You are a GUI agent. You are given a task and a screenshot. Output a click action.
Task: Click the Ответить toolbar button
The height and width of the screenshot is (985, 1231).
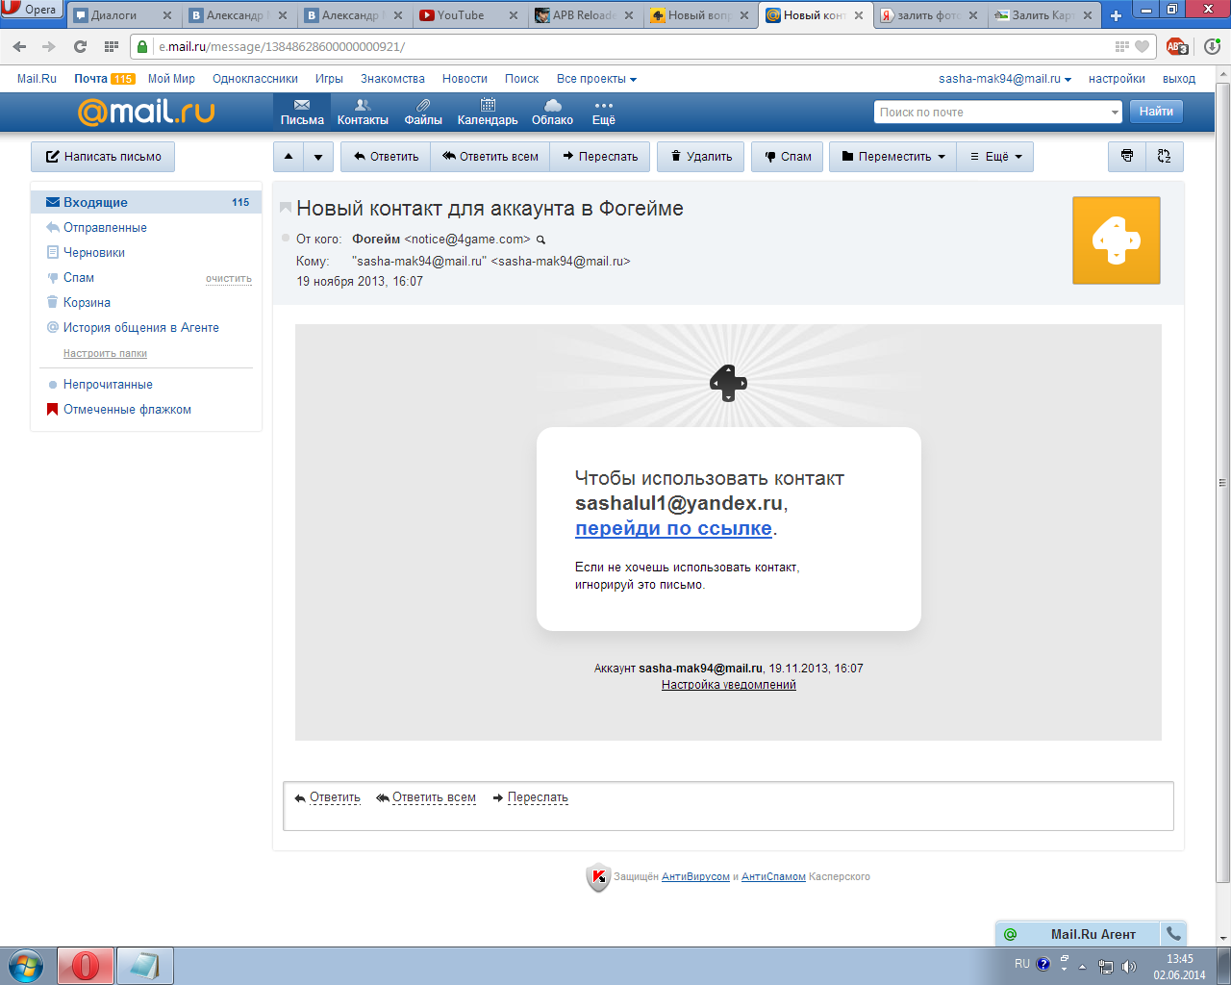click(x=386, y=157)
